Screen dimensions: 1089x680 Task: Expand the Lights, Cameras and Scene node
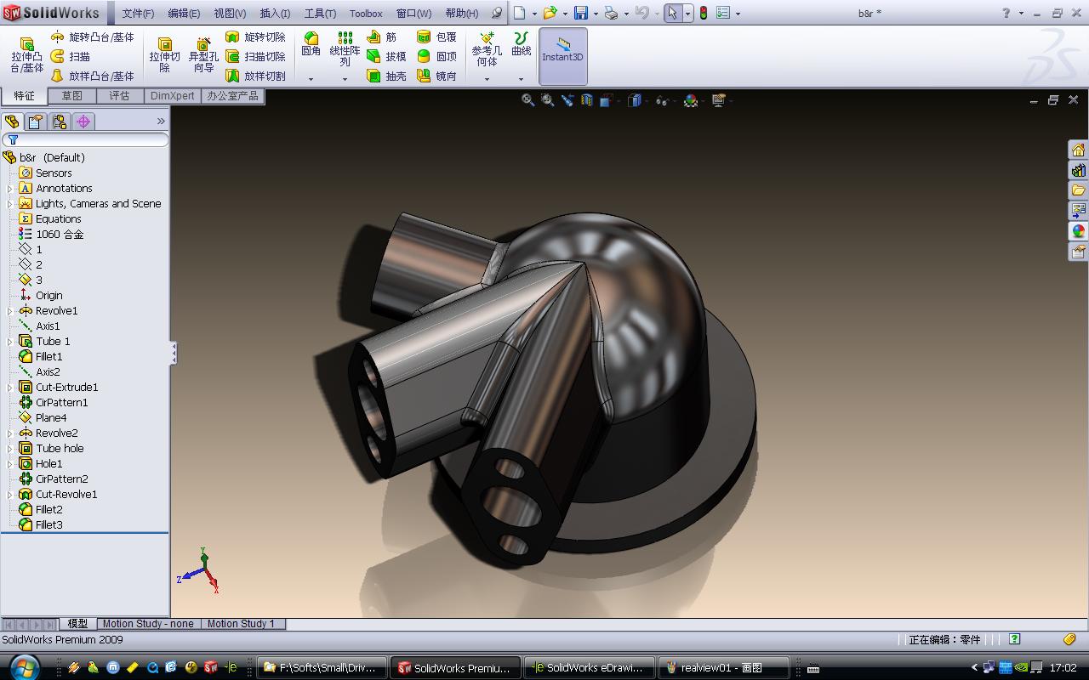click(x=10, y=204)
